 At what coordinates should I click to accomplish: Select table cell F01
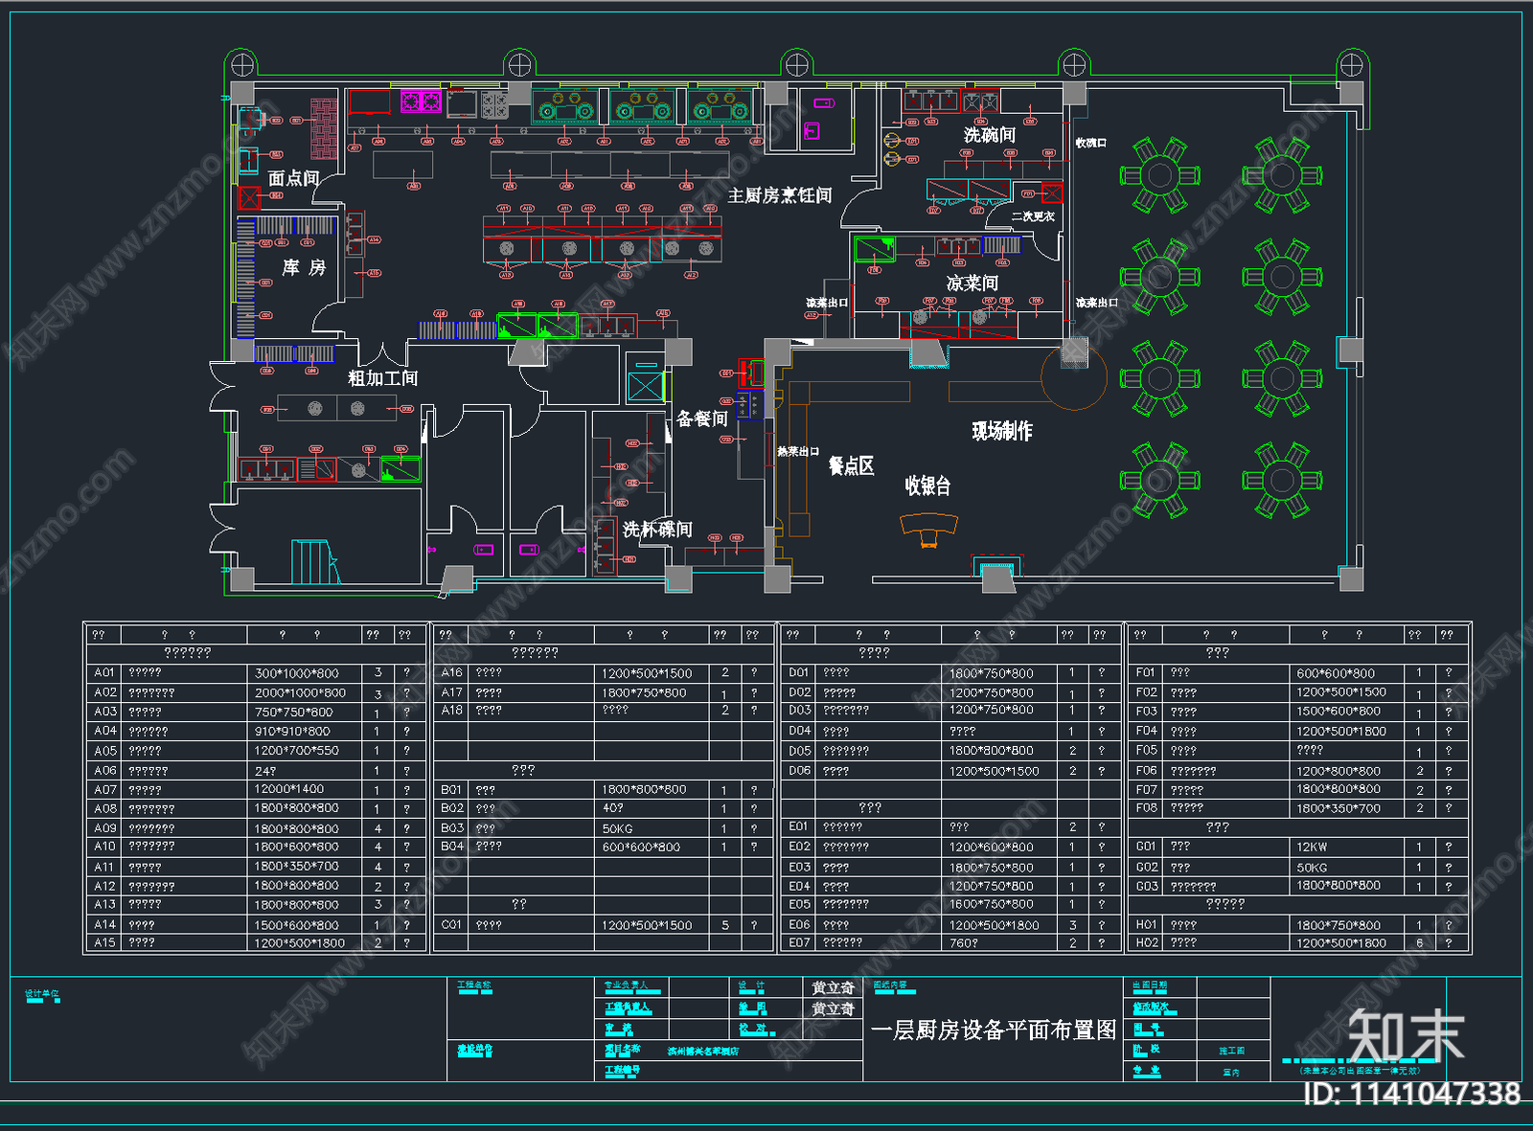click(x=1146, y=673)
